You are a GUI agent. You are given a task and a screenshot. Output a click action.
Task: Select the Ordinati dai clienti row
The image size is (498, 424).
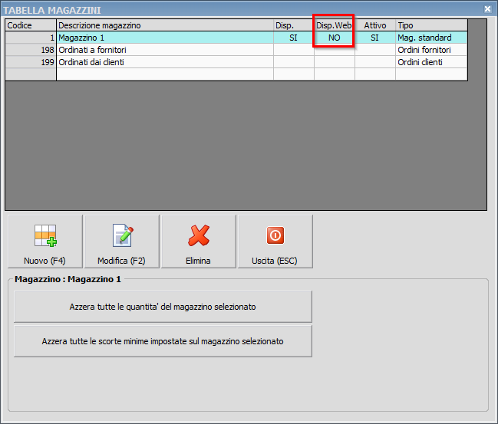(236, 62)
